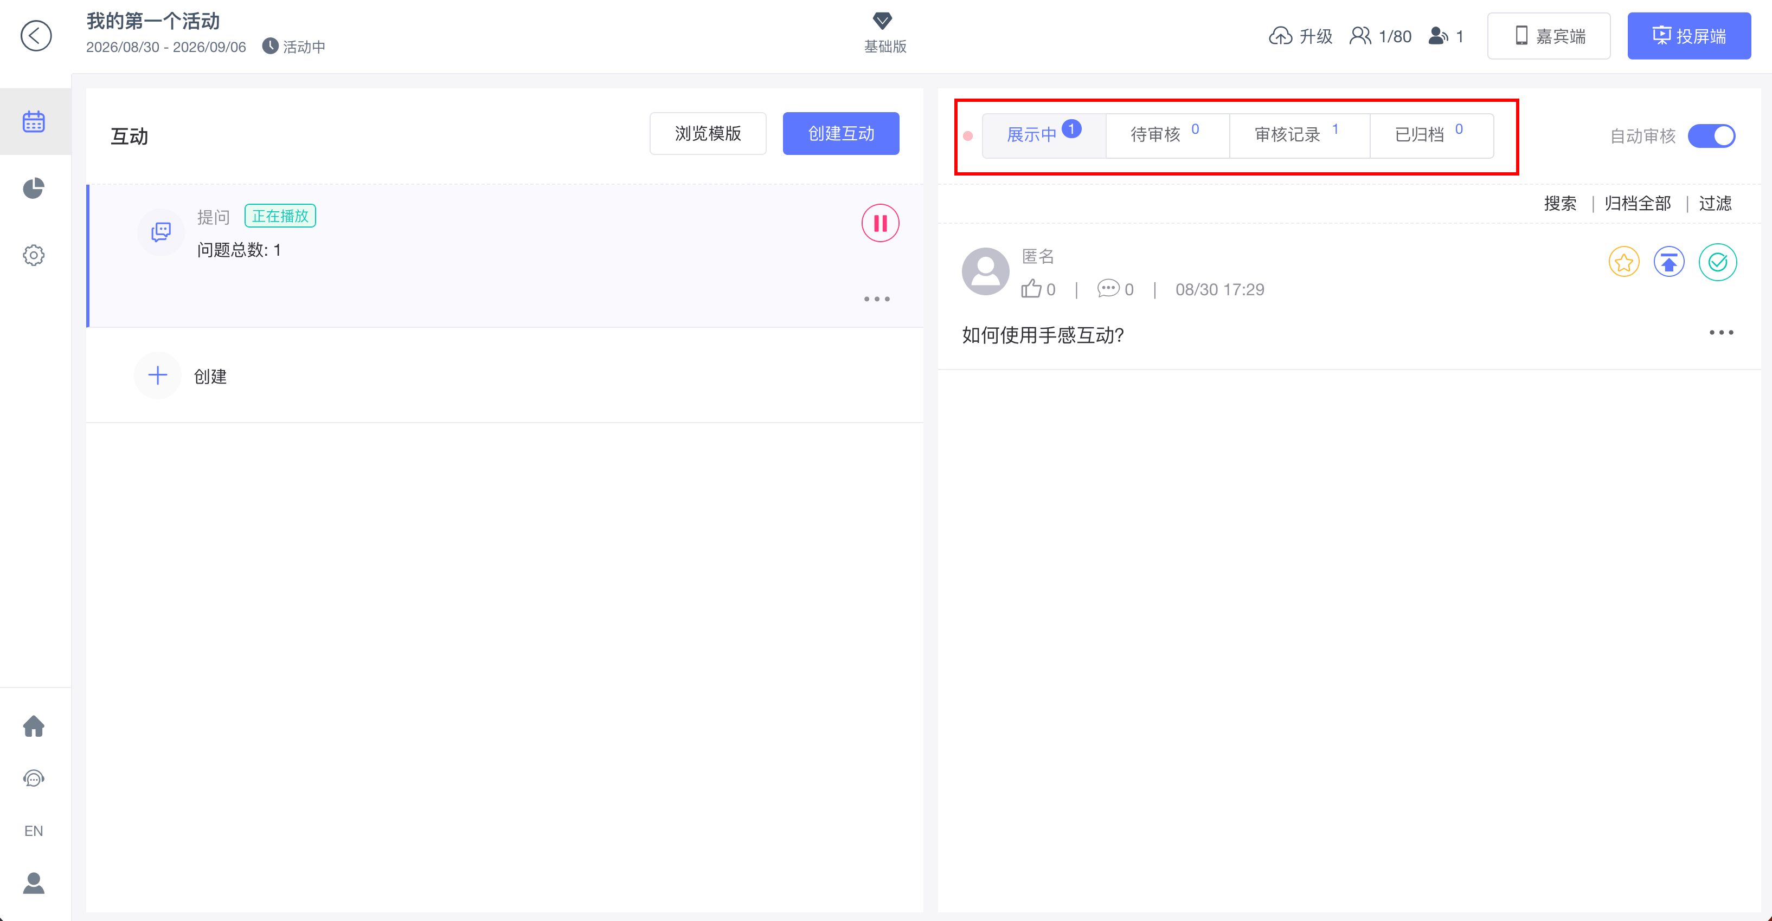Viewport: 1772px width, 921px height.
Task: Click the 问题总数: 1 text
Action: click(x=239, y=250)
